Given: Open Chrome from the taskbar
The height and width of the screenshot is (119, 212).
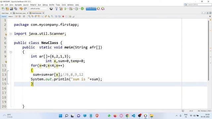Looking at the screenshot, I should pyautogui.click(x=127, y=116).
